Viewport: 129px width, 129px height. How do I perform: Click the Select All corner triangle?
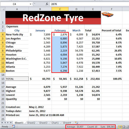(x=3, y=9)
